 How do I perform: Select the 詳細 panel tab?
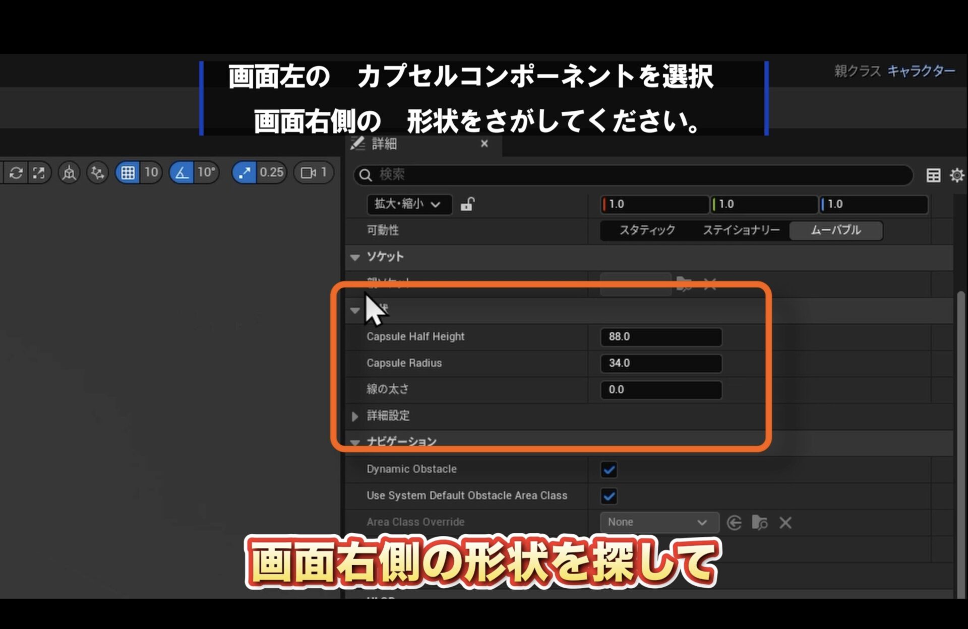[384, 144]
